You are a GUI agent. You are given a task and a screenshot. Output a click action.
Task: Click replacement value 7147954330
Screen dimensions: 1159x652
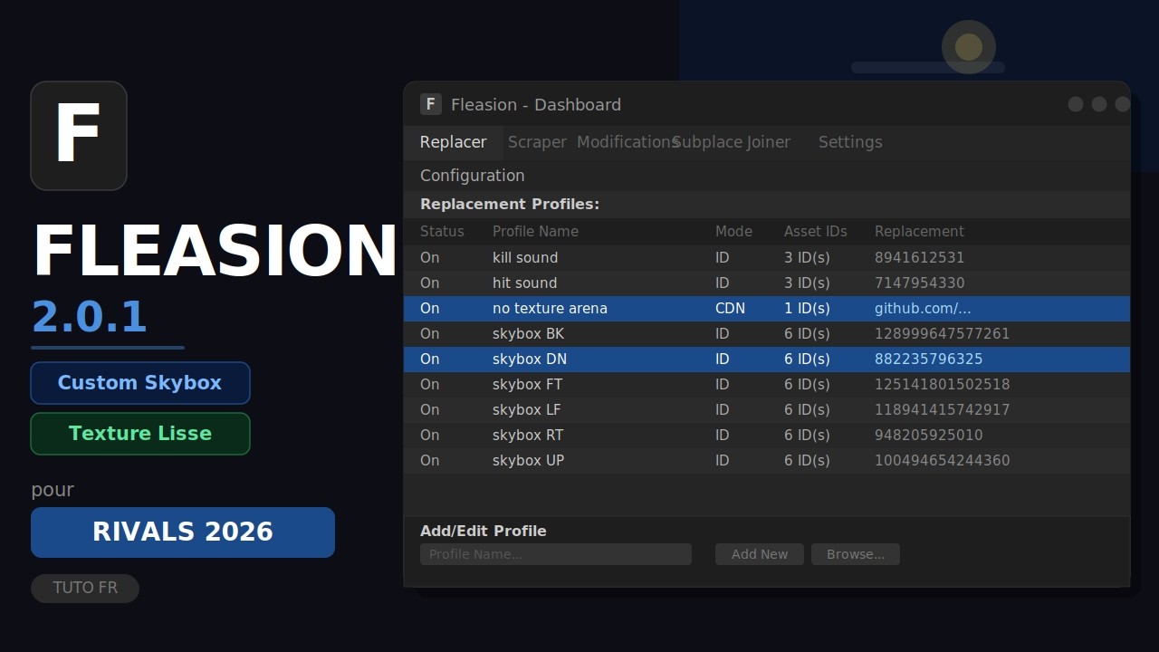point(919,283)
